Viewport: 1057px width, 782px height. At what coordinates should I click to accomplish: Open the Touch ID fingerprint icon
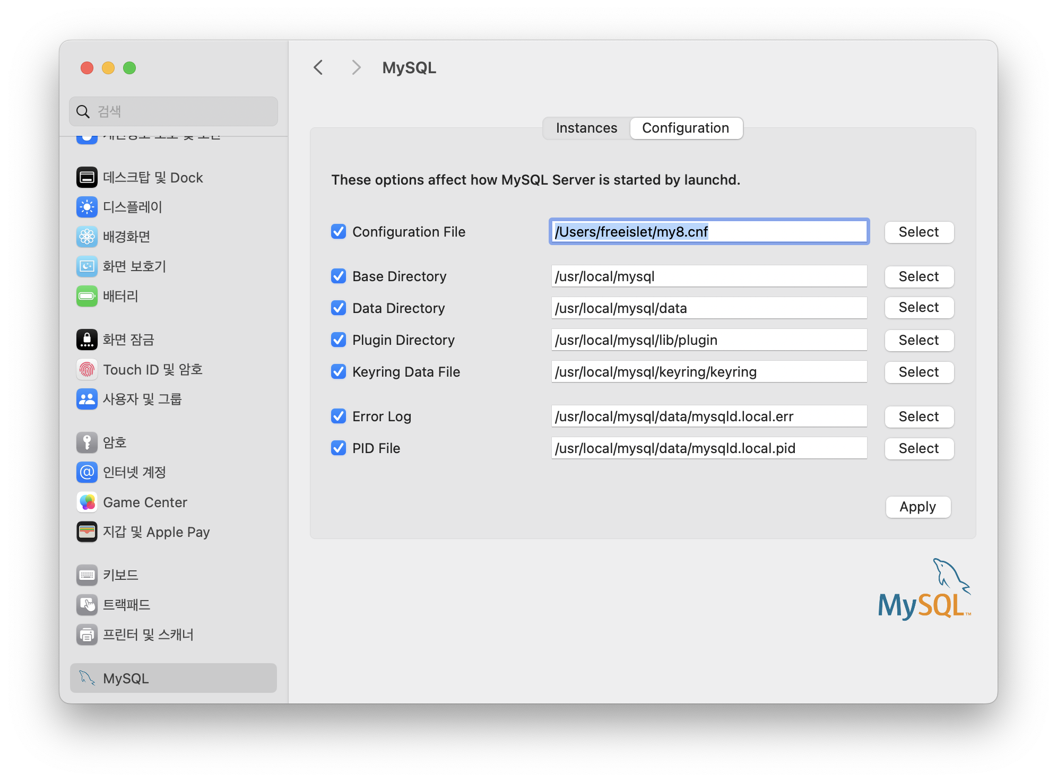click(x=87, y=369)
